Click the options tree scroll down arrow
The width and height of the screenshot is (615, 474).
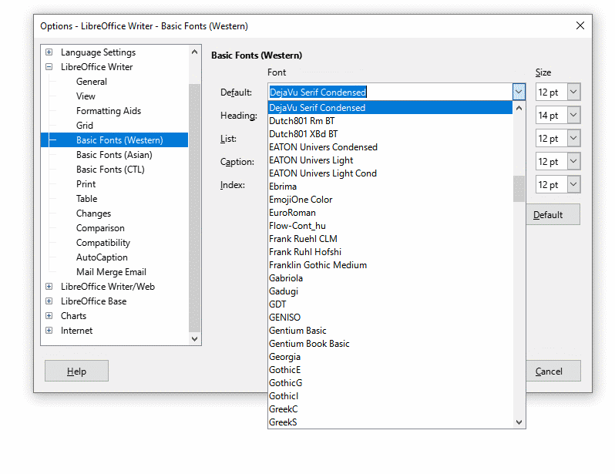tap(194, 338)
